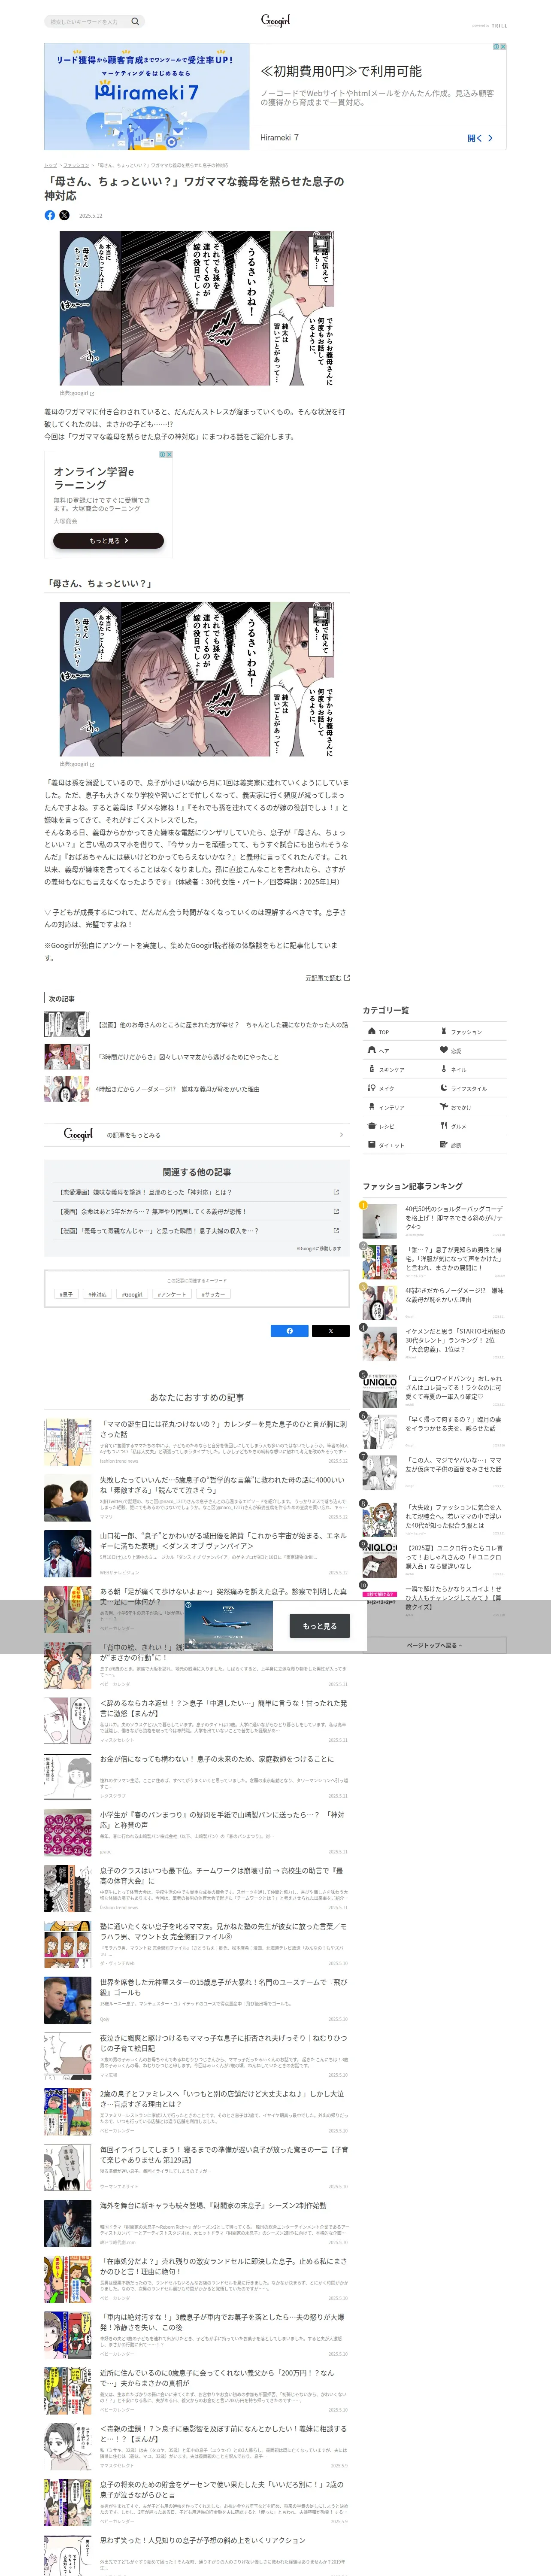Open external icon for 余命はあと5年 article

click(336, 1211)
